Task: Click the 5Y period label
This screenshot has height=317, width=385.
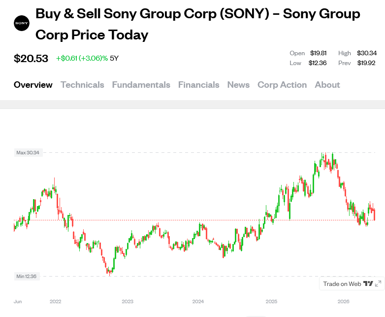Action: click(x=114, y=58)
